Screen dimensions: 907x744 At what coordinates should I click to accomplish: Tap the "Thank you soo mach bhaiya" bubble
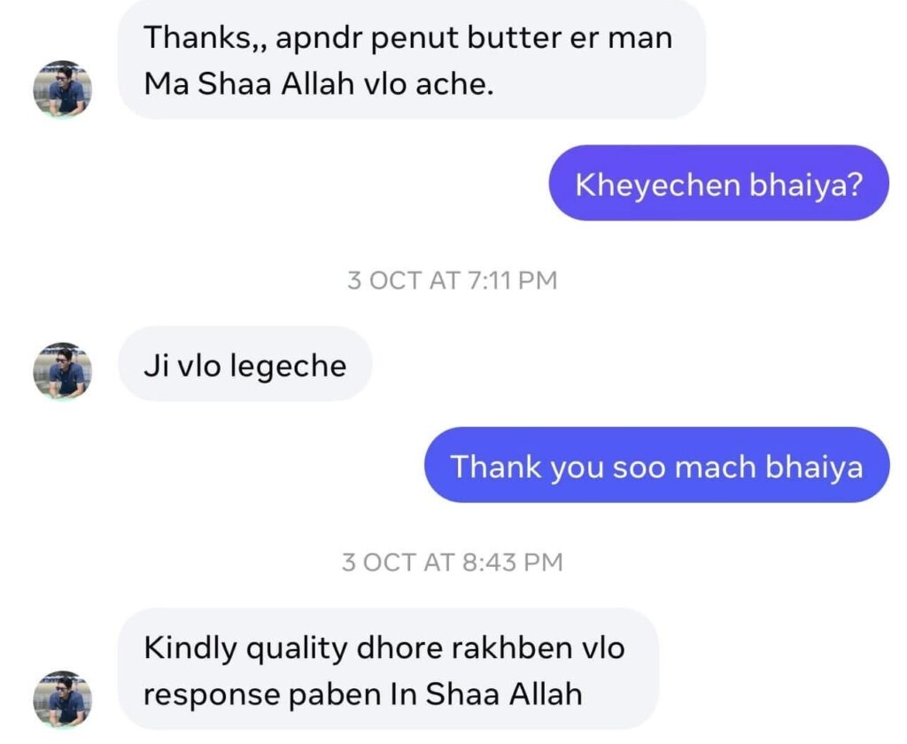tap(656, 465)
